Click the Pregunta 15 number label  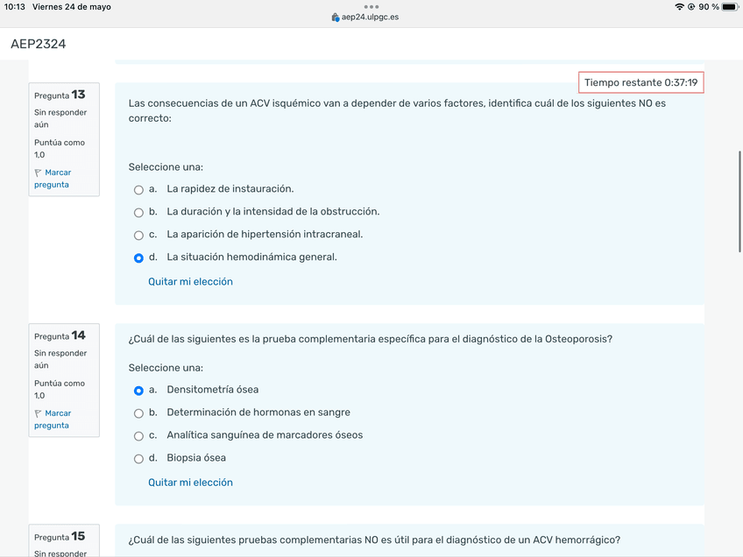pyautogui.click(x=60, y=537)
